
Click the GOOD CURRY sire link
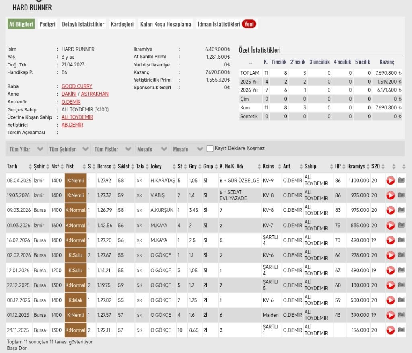[x=77, y=86]
